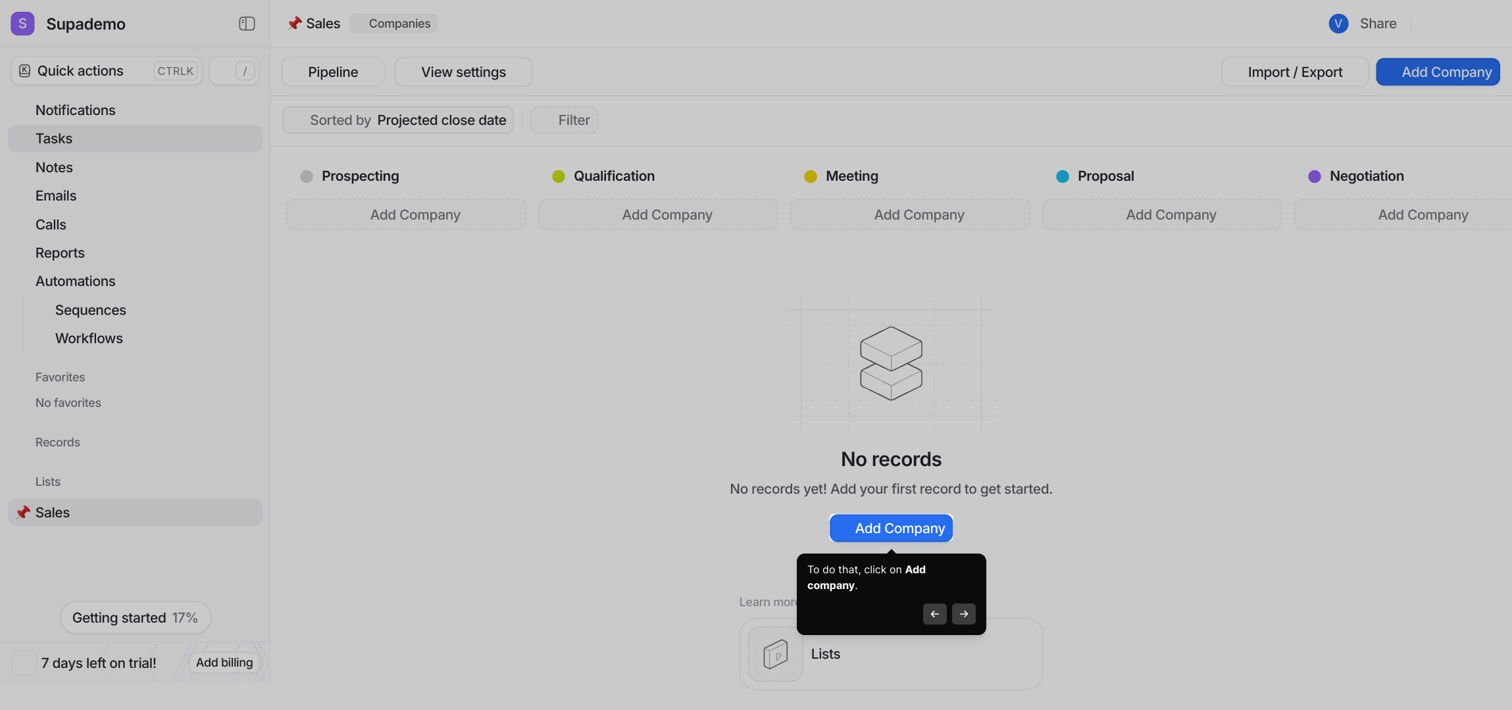This screenshot has height=710, width=1512.
Task: Click the Prospecting stage gray dot
Action: click(307, 176)
